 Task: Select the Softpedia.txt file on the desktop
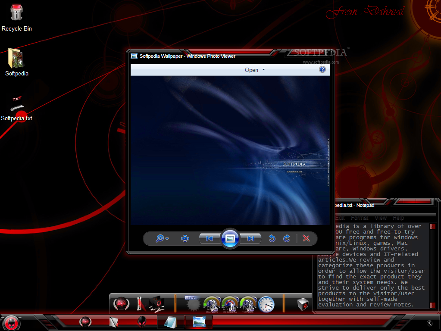(16, 108)
